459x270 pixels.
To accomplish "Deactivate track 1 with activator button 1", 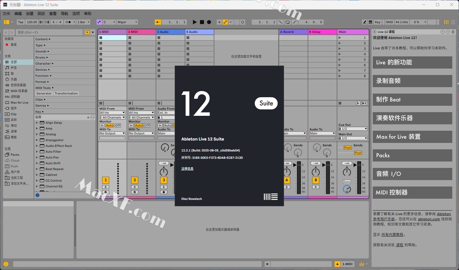I will 105,180.
